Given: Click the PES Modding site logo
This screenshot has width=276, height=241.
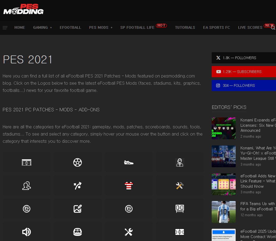Looking at the screenshot, I should pos(23,9).
